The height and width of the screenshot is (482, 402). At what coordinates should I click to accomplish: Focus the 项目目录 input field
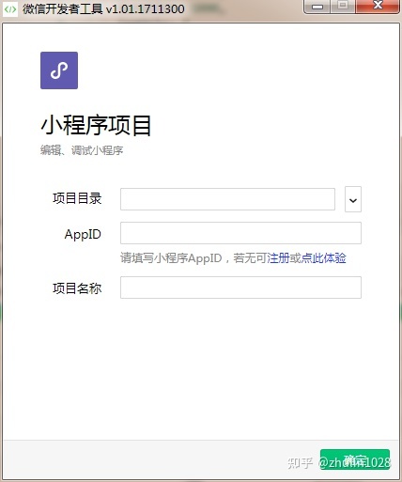click(x=227, y=199)
